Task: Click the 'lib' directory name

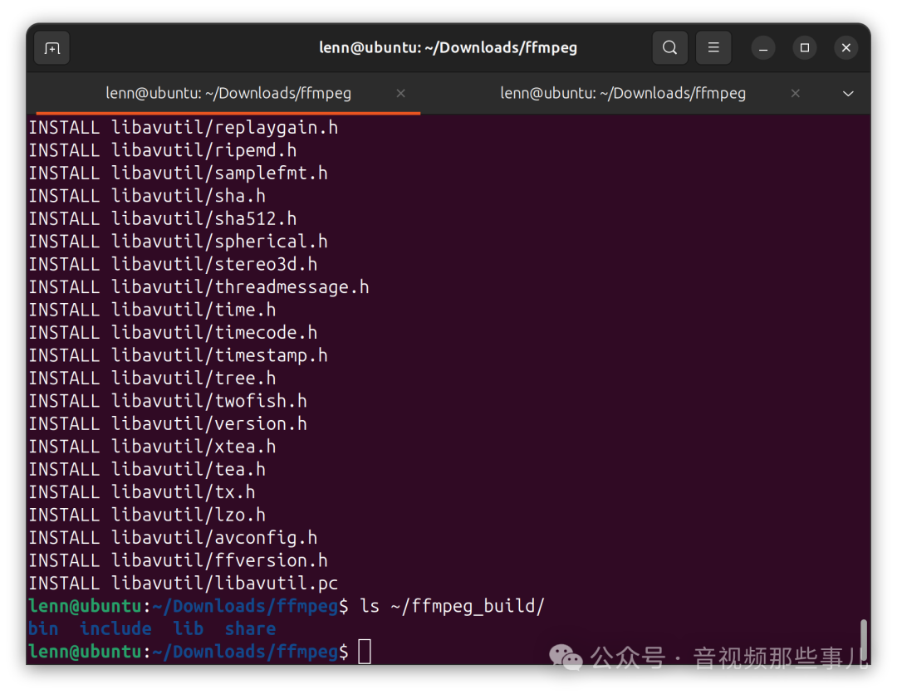Action: pyautogui.click(x=189, y=628)
